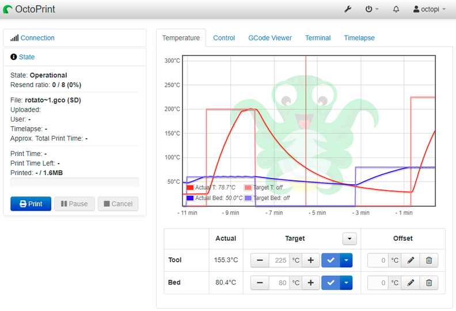Screen dimensions: 456x311
Task: Increase Tool target temperature
Action: [x=310, y=260]
